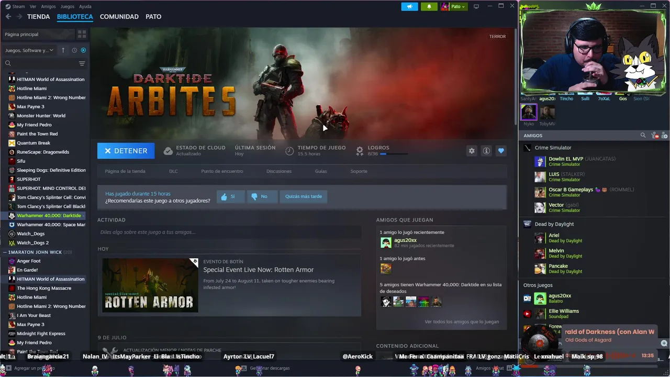Click the cloud status icon

(168, 151)
